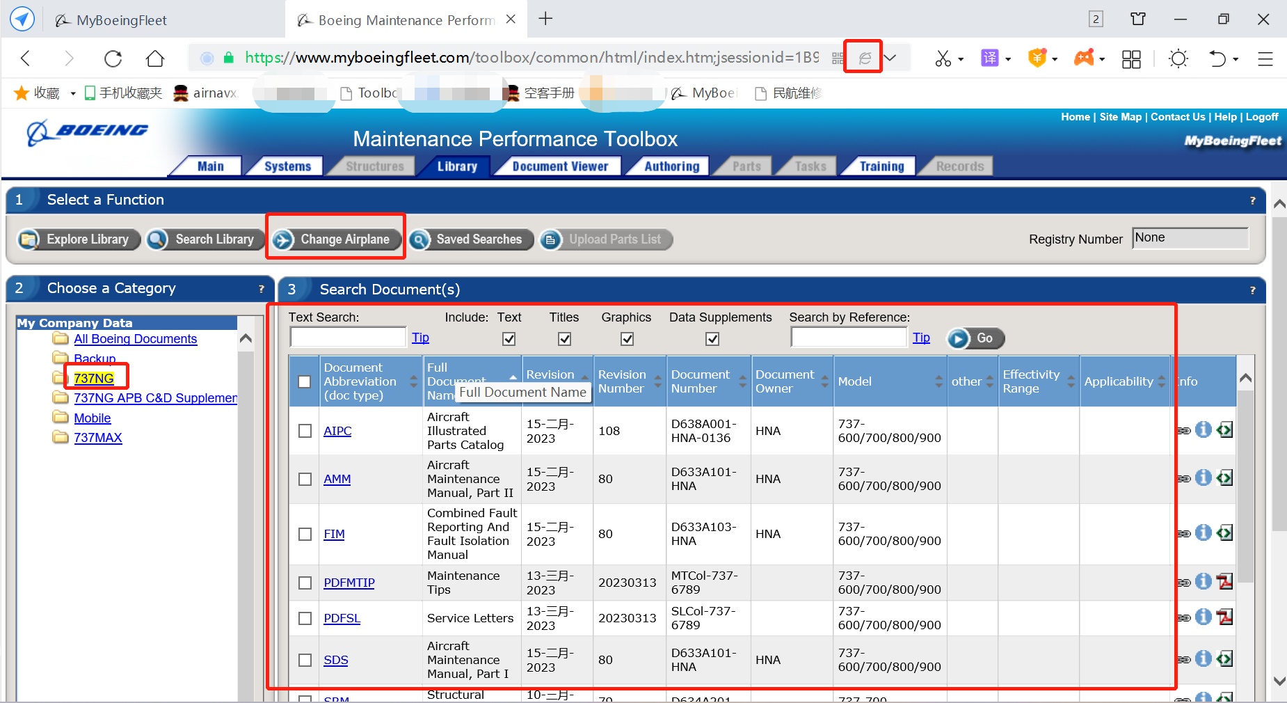Click the info icon in the FIM row
1287x703 pixels.
(x=1204, y=532)
